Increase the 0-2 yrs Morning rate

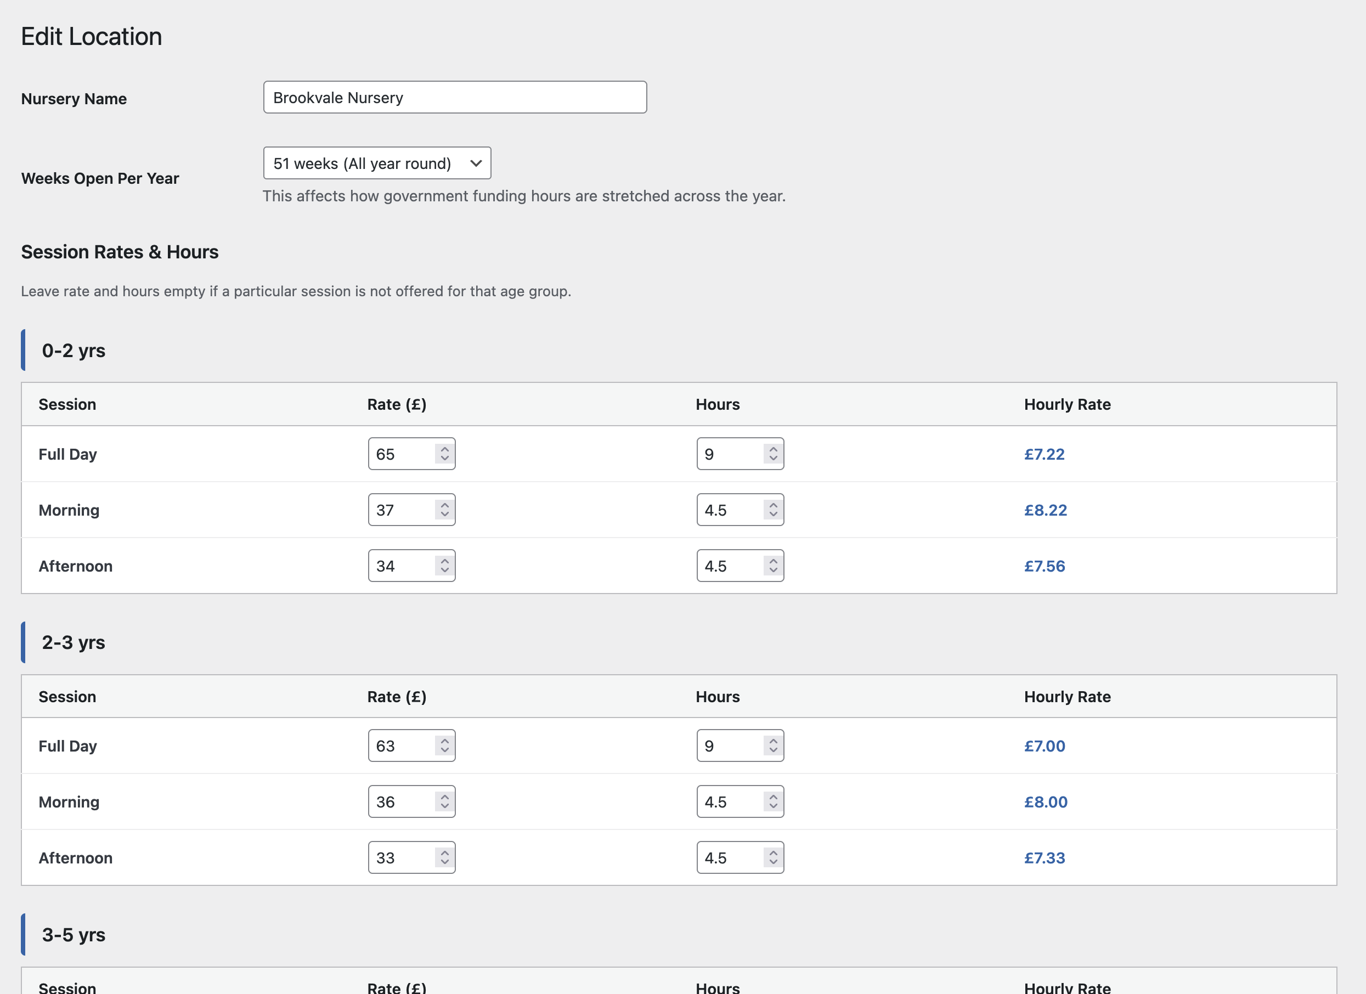pos(444,505)
